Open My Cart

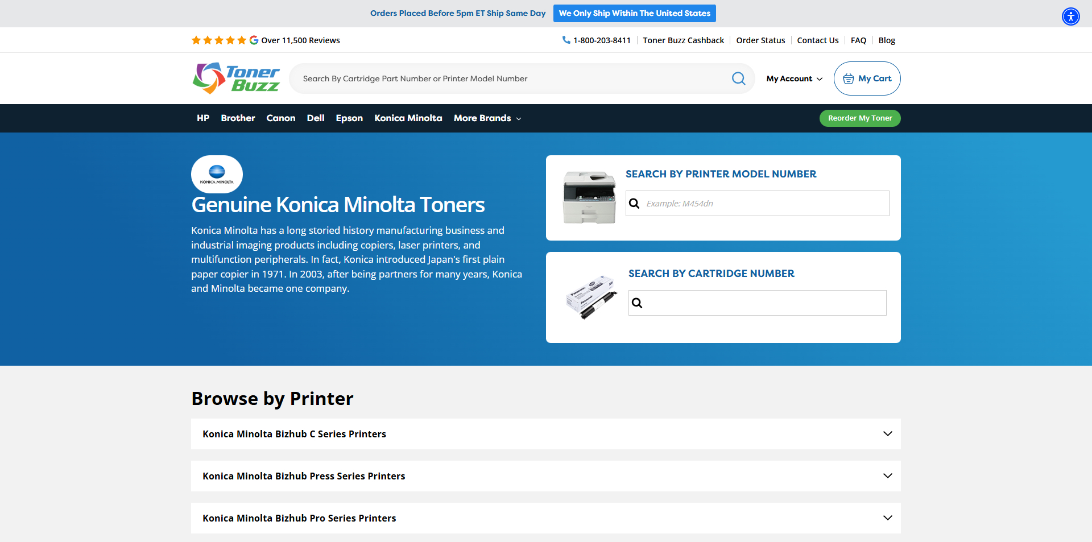(x=867, y=78)
